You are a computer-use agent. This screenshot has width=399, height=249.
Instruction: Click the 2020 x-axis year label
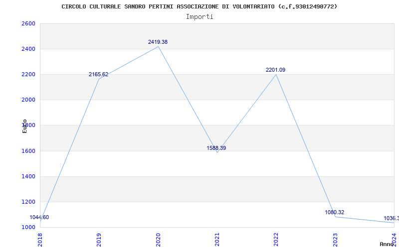click(x=158, y=240)
